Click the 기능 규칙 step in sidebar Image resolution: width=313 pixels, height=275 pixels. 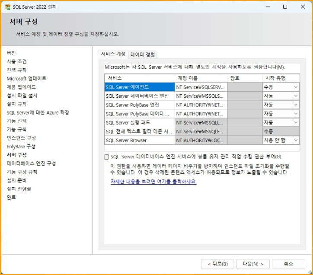click(16, 129)
